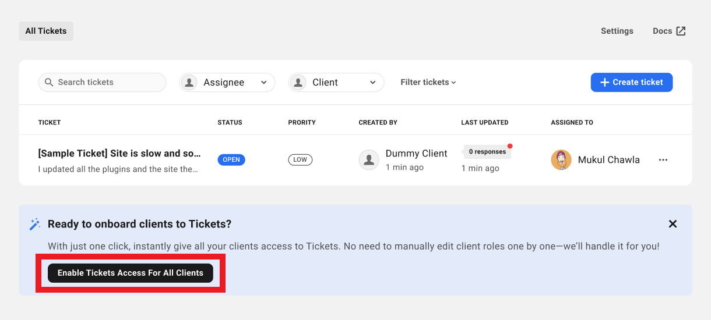Click the Client filter avatar icon
This screenshot has height=320, width=711.
(x=298, y=83)
